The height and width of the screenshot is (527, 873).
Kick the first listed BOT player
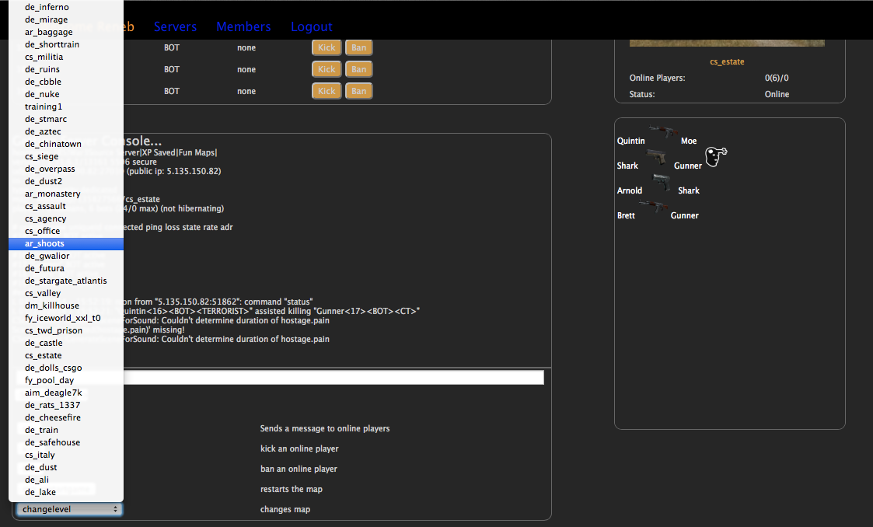coord(327,47)
